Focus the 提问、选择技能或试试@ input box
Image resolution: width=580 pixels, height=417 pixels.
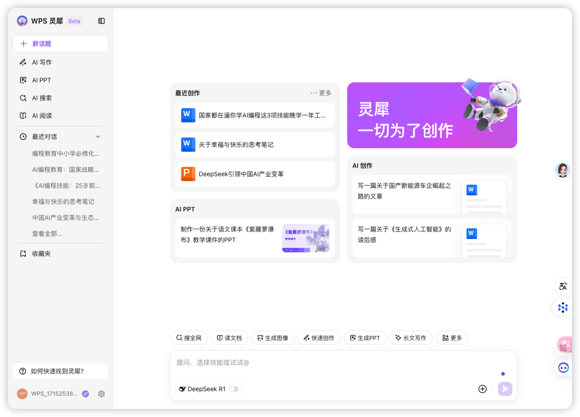344,363
